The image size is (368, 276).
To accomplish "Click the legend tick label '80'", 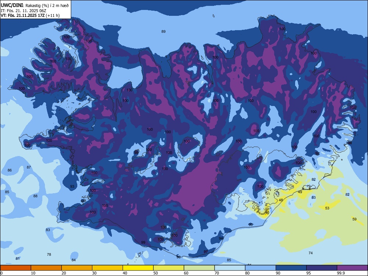I will click(247, 273).
